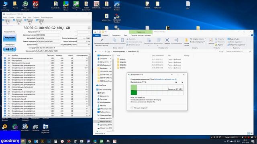The width and height of the screenshot is (257, 144).
Task: Open the Quick Access Toolbar customize dropdown
Action: (x=105, y=32)
